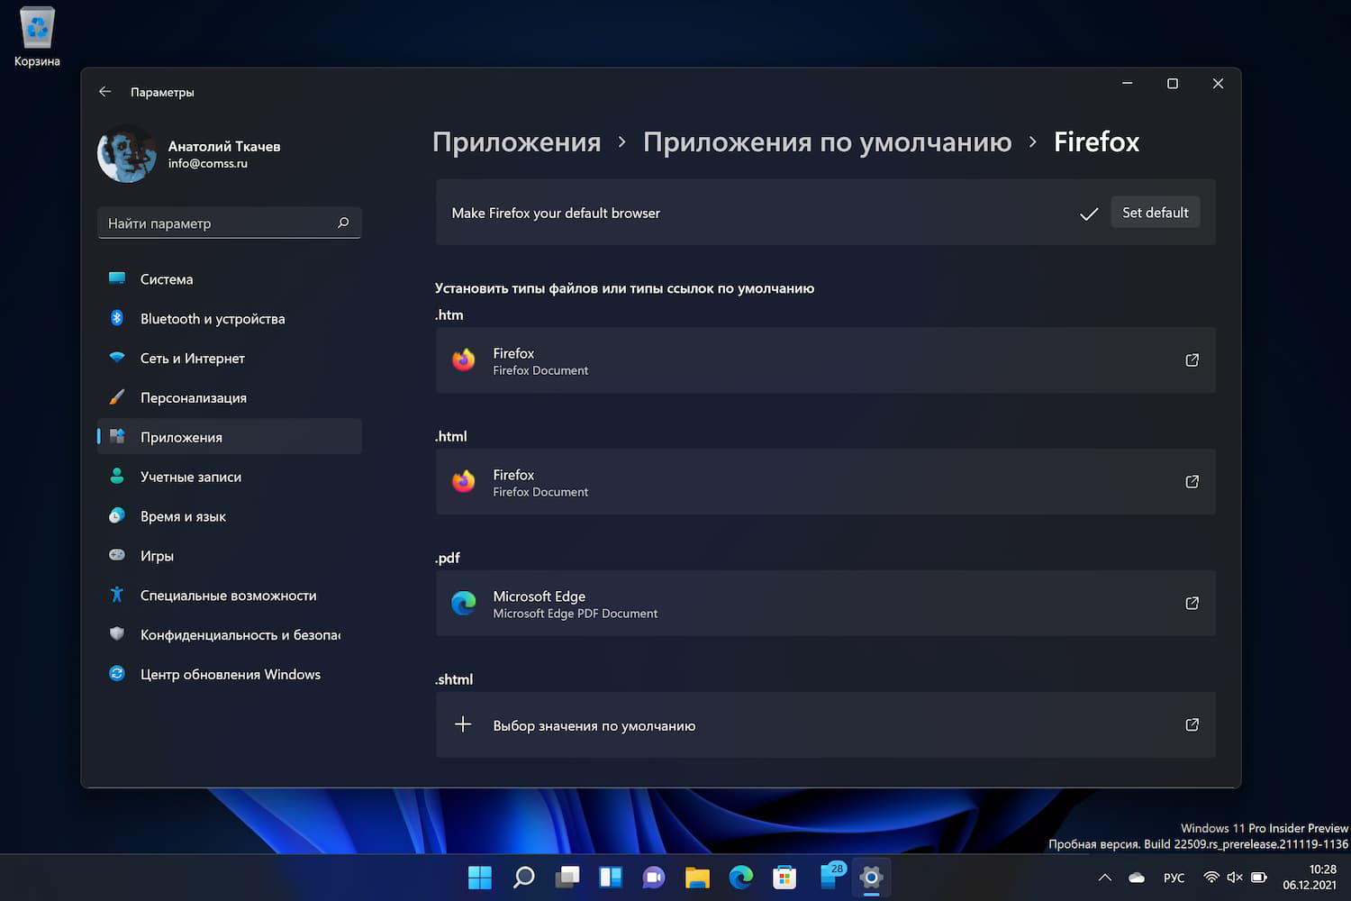Screen dimensions: 1351x901
Task: Change the .html default app Firefox row
Action: tap(826, 482)
